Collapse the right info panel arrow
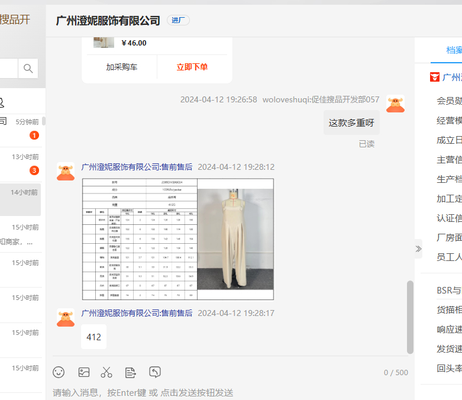 pos(418,249)
